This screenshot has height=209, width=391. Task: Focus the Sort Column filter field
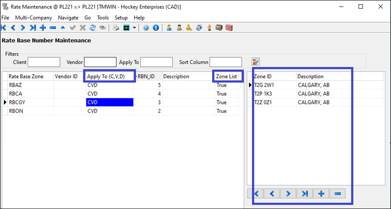pos(226,62)
